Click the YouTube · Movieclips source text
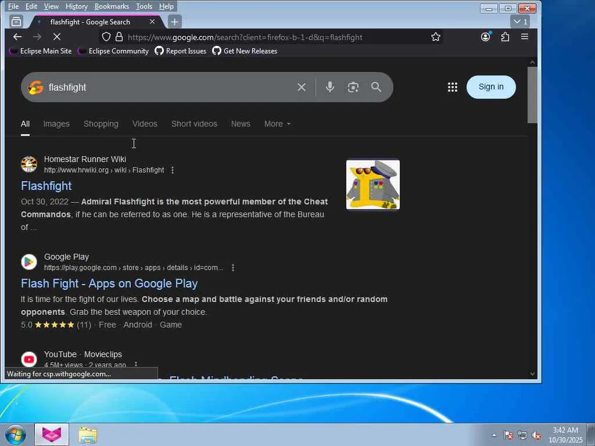Viewport: 595px width, 446px height. [x=83, y=354]
